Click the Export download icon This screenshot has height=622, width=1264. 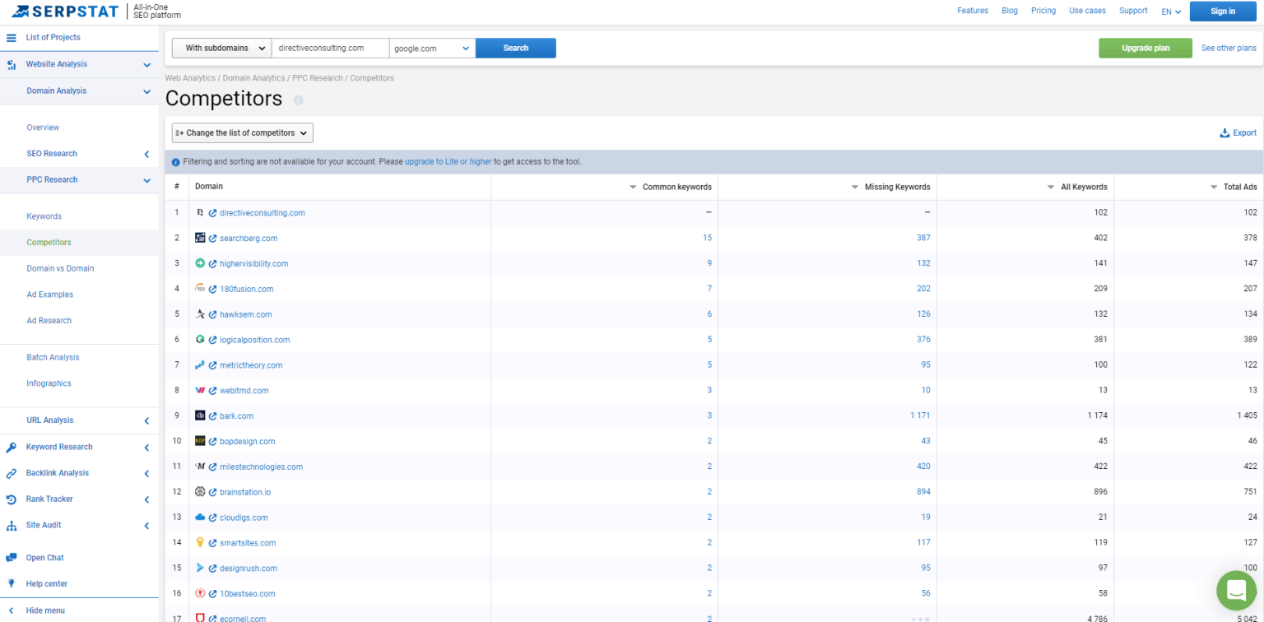point(1225,132)
